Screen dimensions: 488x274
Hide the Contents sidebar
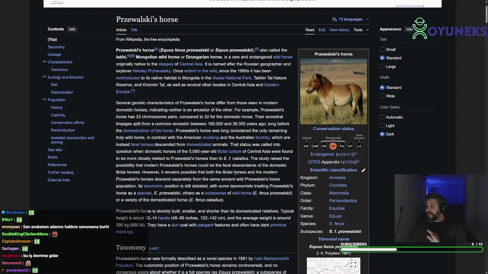point(72,29)
